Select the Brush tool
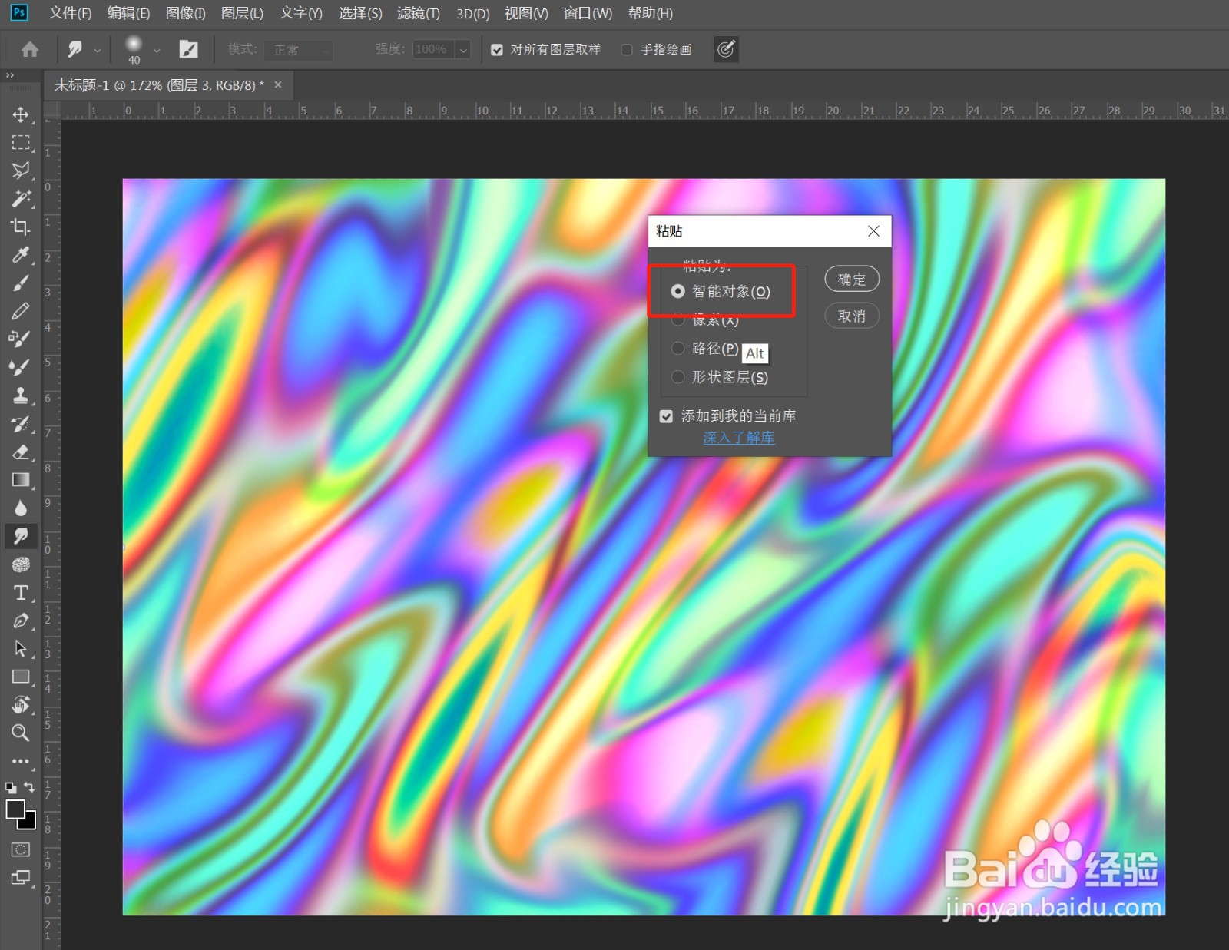 click(x=21, y=283)
